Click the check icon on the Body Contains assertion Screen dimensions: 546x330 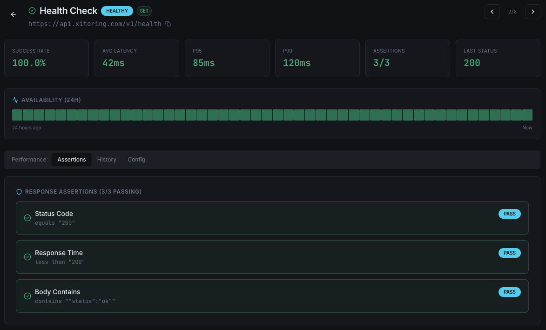(x=27, y=296)
